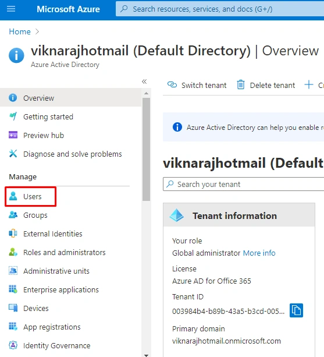The height and width of the screenshot is (357, 324).
Task: Click the Manage section heading
Action: pyautogui.click(x=23, y=177)
